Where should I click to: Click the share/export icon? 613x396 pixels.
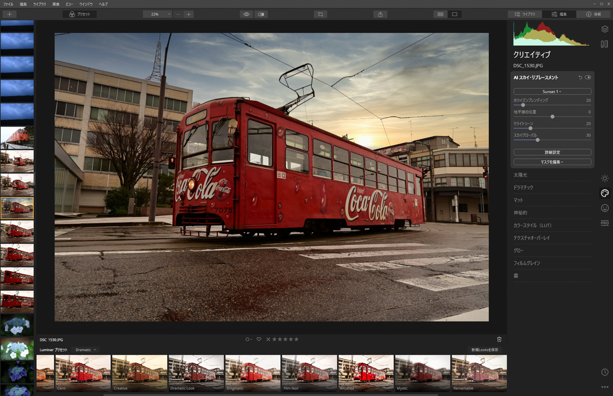pyautogui.click(x=380, y=14)
